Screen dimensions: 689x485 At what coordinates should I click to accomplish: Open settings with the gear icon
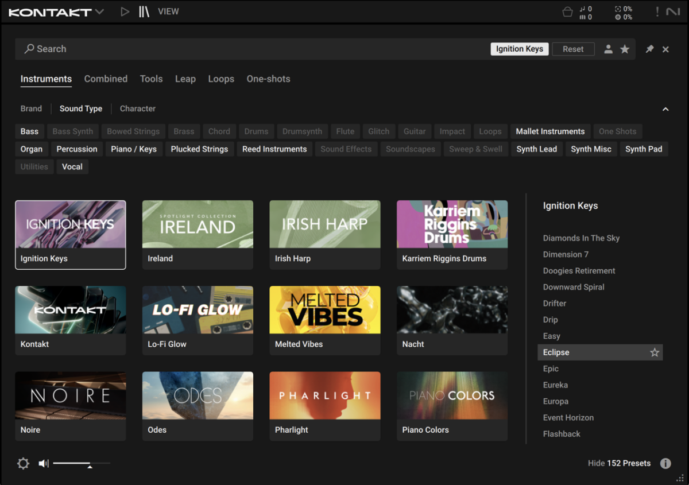click(24, 463)
